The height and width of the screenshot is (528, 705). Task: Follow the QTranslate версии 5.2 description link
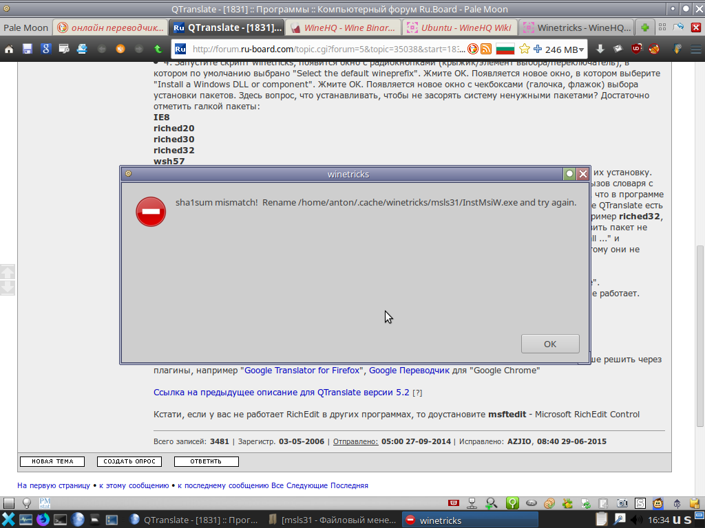[x=282, y=393]
